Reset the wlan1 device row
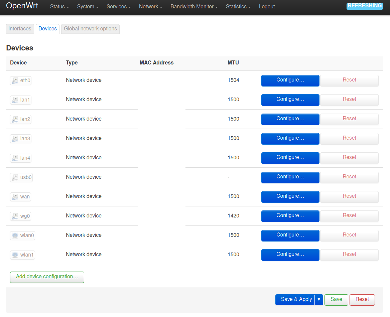This screenshot has width=390, height=317. [350, 255]
